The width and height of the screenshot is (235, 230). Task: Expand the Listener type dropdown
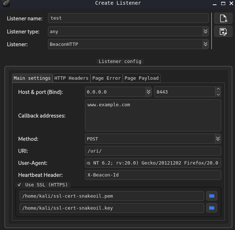[206, 32]
